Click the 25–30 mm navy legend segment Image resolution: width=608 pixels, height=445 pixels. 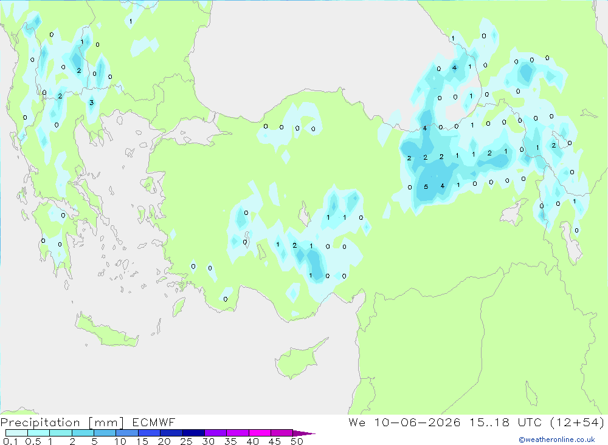pyautogui.click(x=193, y=433)
